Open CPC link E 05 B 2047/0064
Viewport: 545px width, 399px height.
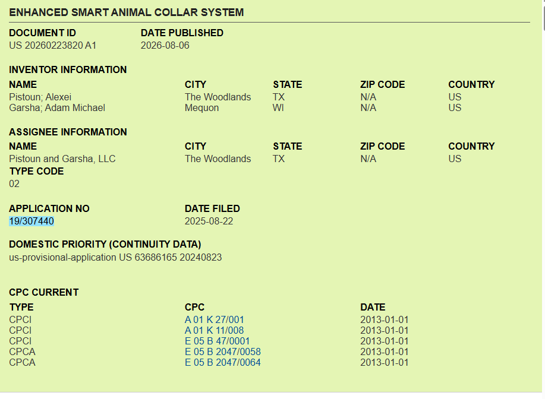(223, 363)
